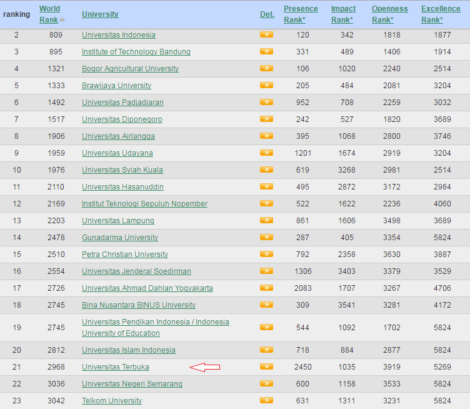This screenshot has width=470, height=409.
Task: Open Brawijaya University link
Action: tap(116, 86)
